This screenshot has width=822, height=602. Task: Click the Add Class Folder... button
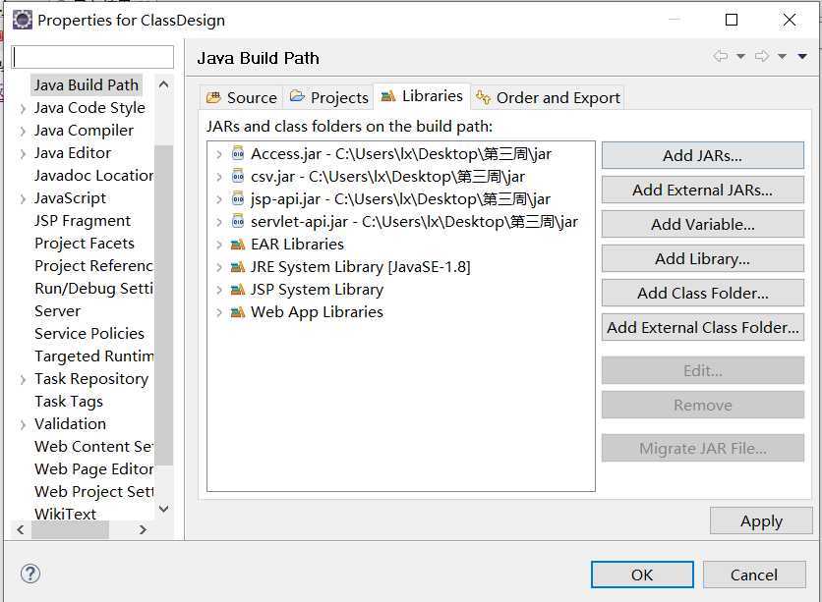[x=702, y=293]
